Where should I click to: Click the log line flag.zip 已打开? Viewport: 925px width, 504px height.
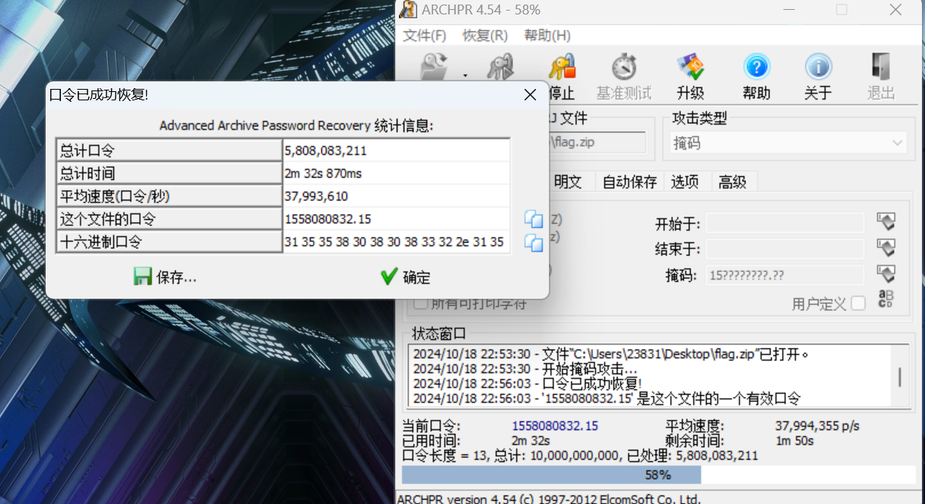point(611,354)
